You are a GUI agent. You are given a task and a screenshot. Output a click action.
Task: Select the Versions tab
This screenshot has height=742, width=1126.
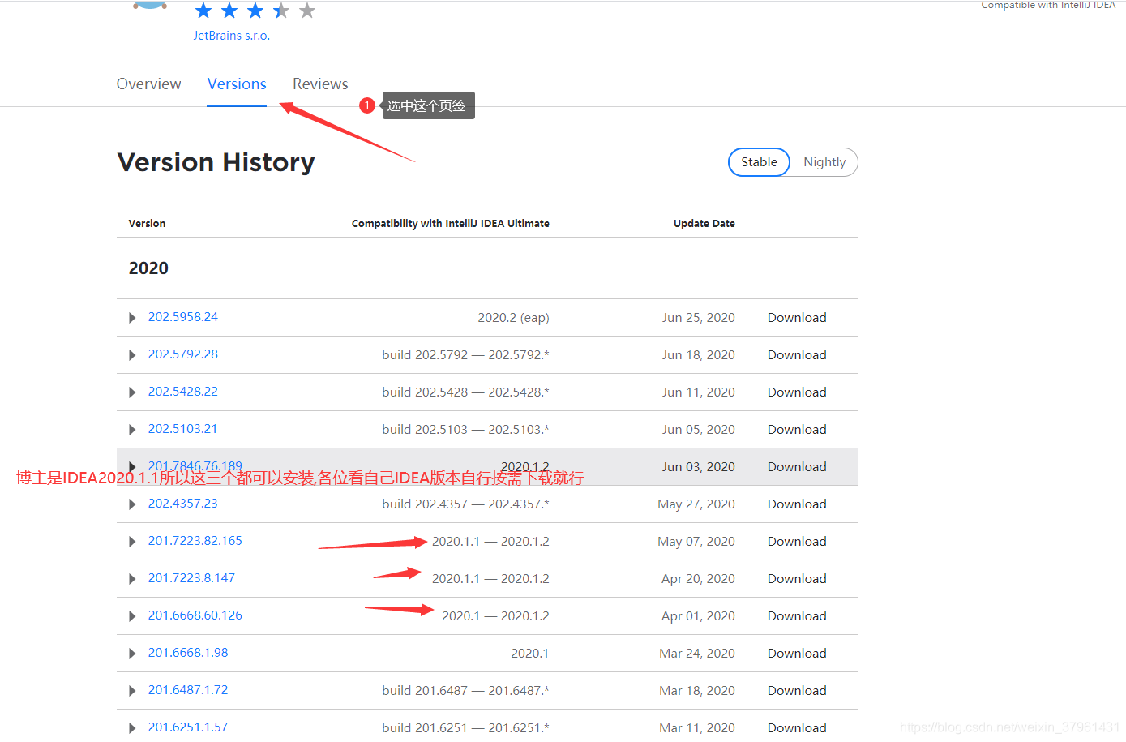[237, 84]
